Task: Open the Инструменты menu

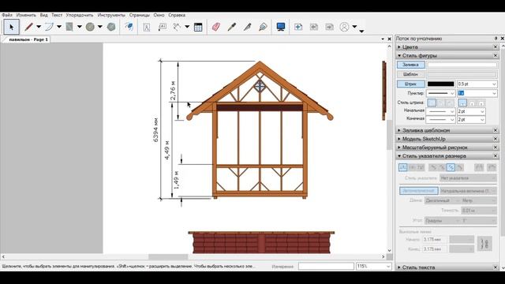Action: [111, 15]
